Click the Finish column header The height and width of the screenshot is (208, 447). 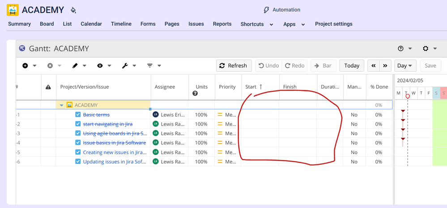(x=298, y=87)
